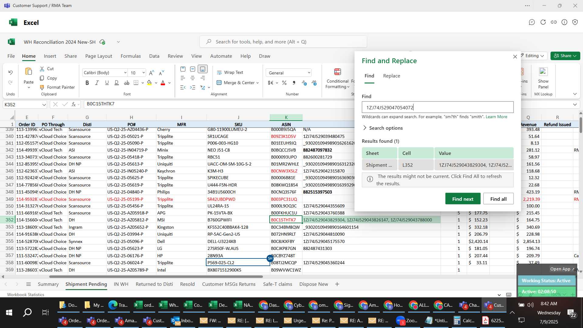Click the Find all button
The width and height of the screenshot is (583, 328).
pyautogui.click(x=498, y=199)
